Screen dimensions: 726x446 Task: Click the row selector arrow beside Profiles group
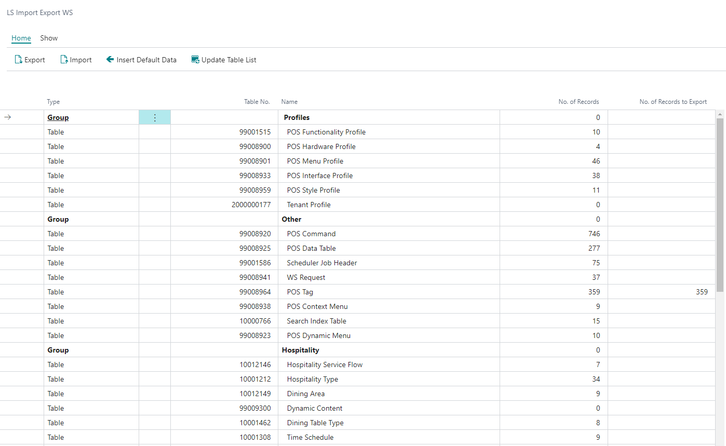tap(8, 117)
